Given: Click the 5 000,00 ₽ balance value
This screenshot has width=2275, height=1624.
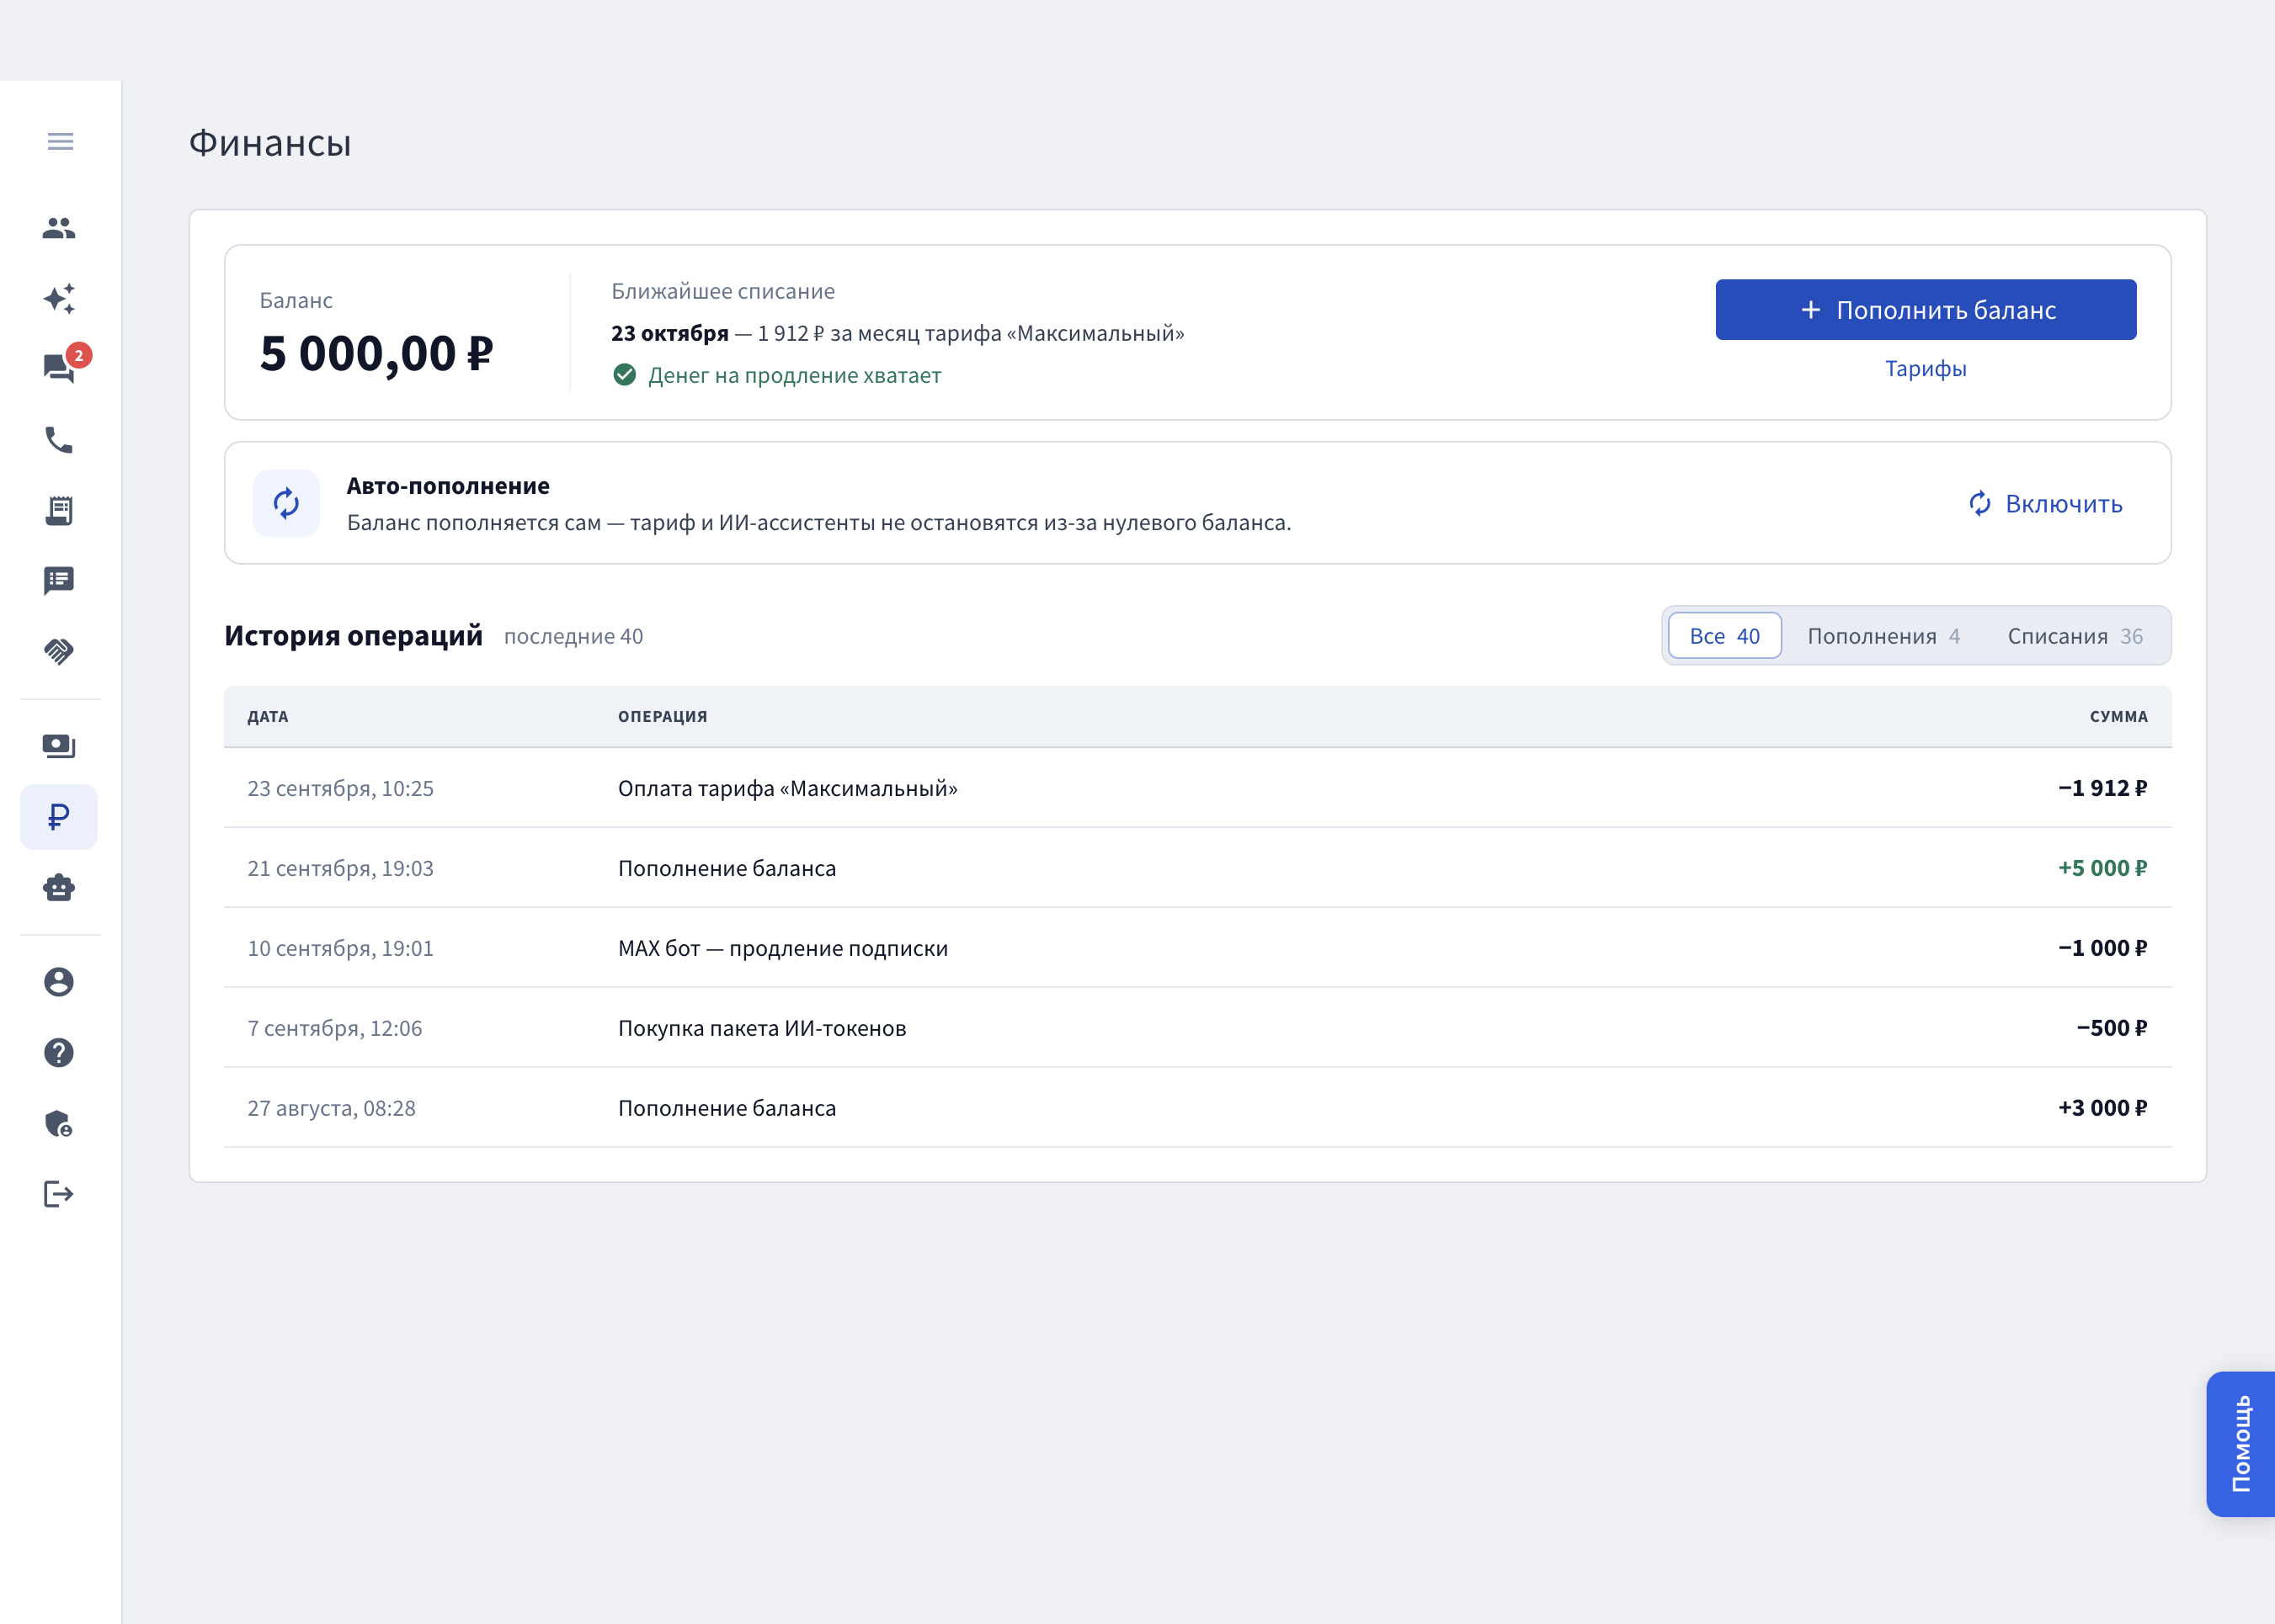Looking at the screenshot, I should click(376, 354).
